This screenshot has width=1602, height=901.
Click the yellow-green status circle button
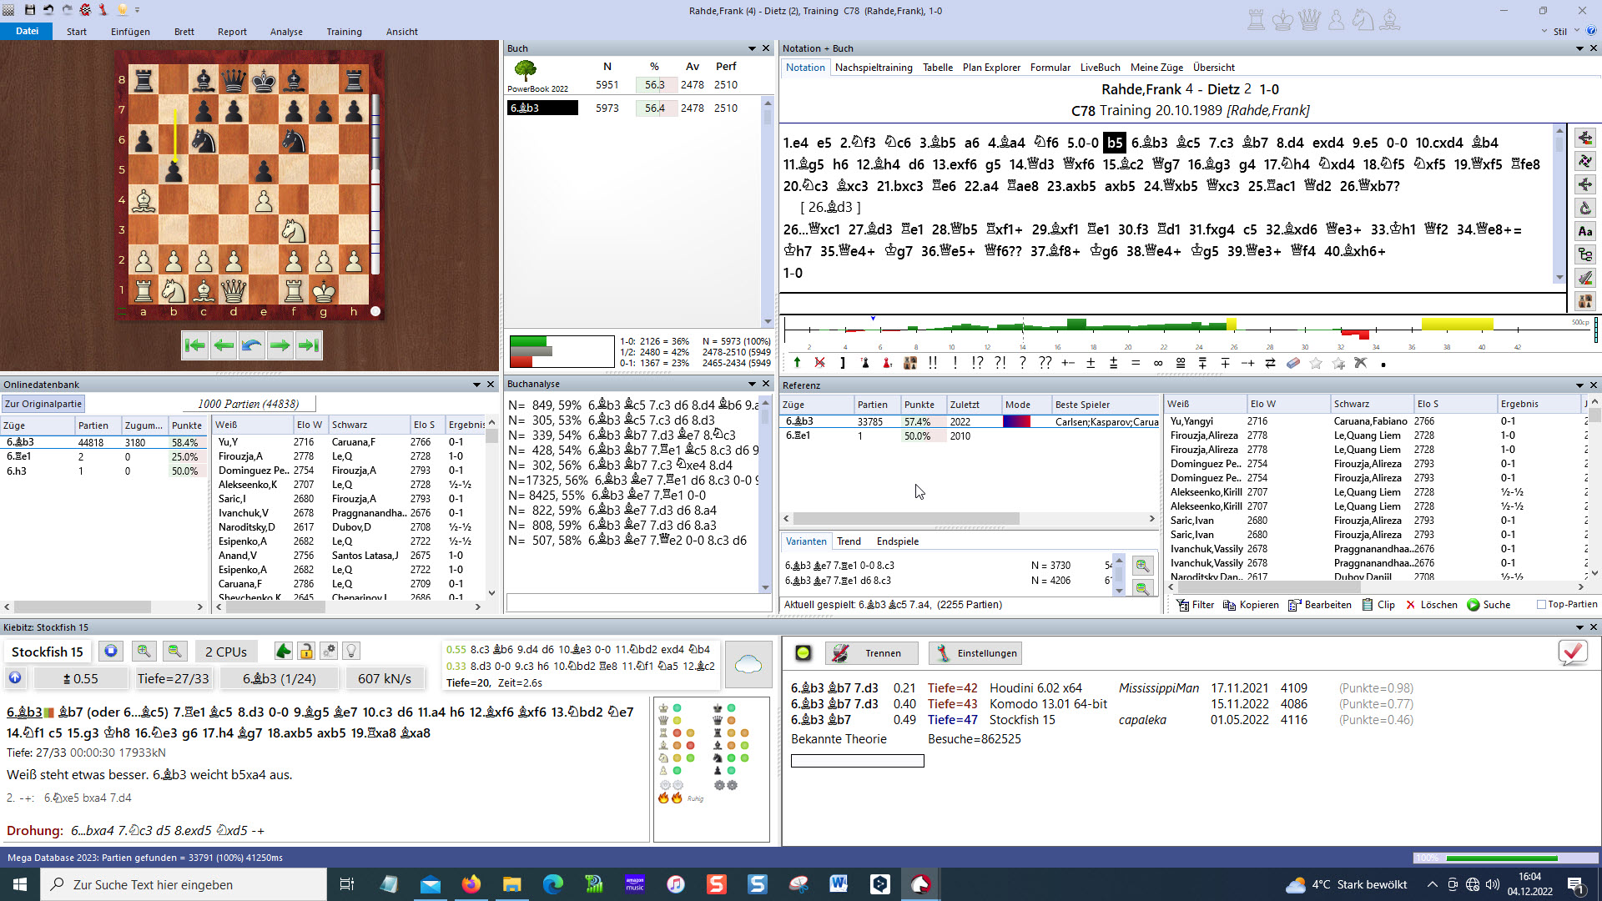[x=803, y=653]
